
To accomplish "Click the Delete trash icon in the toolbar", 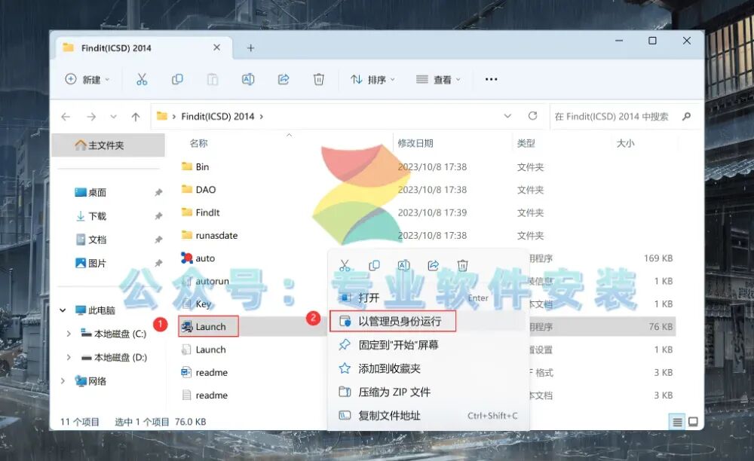I will [318, 79].
